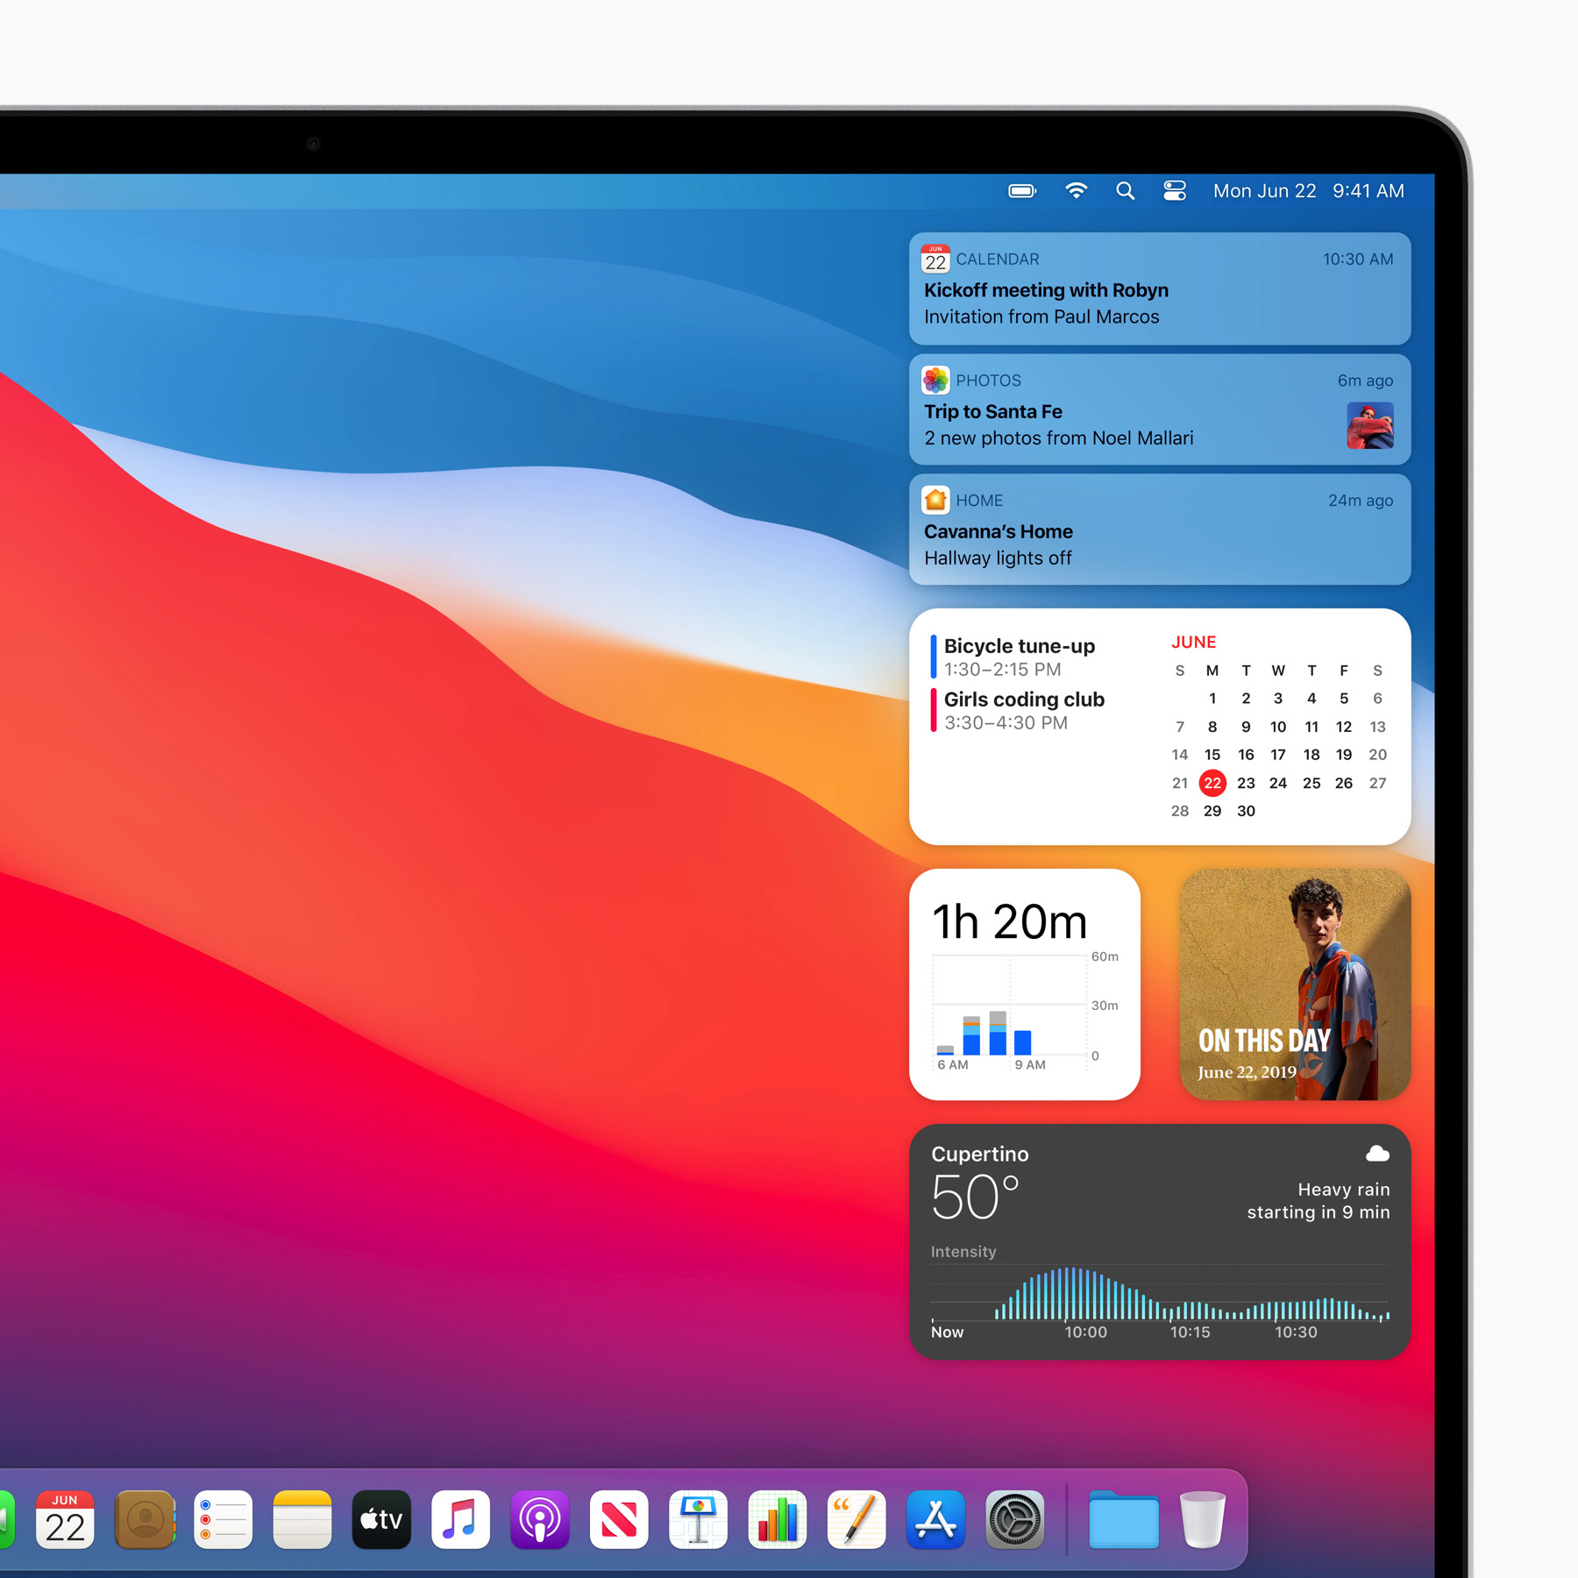1578x1578 pixels.
Task: Click the battery status icon in the menu bar
Action: [x=1022, y=191]
